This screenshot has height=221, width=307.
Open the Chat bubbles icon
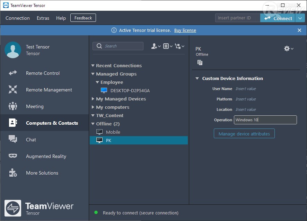tap(13, 140)
